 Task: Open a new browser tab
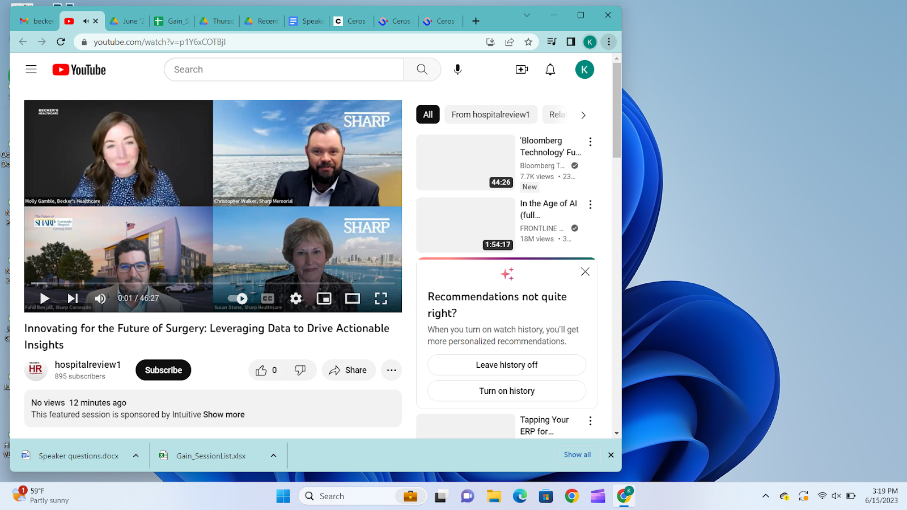[476, 21]
